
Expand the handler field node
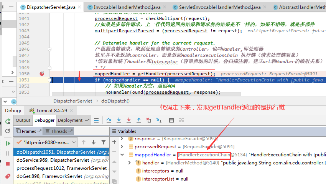(130, 162)
